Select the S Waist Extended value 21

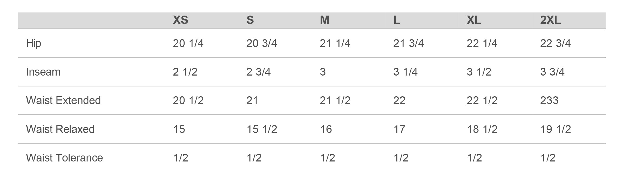click(x=252, y=100)
